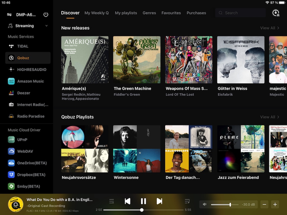Mute using the speaker volume icon
This screenshot has height=215, width=287.
pos(205,204)
